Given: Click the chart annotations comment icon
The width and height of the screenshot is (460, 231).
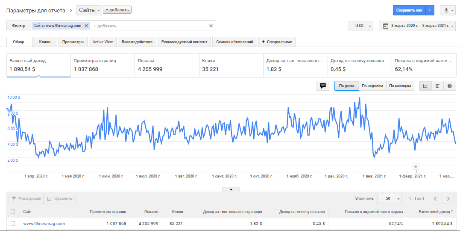Looking at the screenshot, I should point(323,86).
